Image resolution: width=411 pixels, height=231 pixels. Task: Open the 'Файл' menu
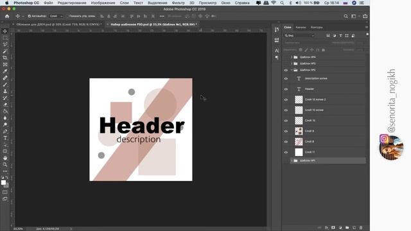click(48, 3)
